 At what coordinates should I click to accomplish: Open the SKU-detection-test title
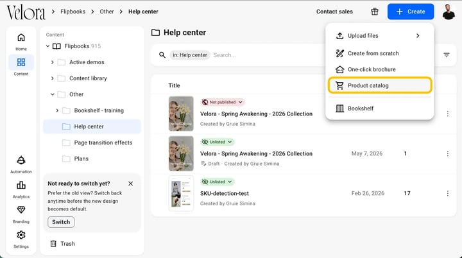pos(224,193)
